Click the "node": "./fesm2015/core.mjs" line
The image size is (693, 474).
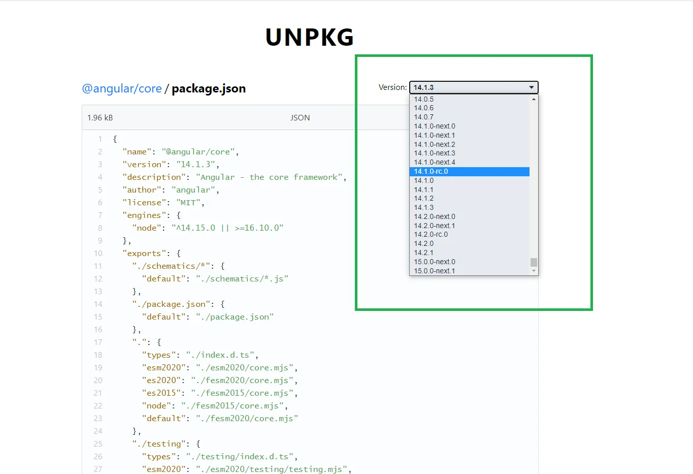pos(215,406)
